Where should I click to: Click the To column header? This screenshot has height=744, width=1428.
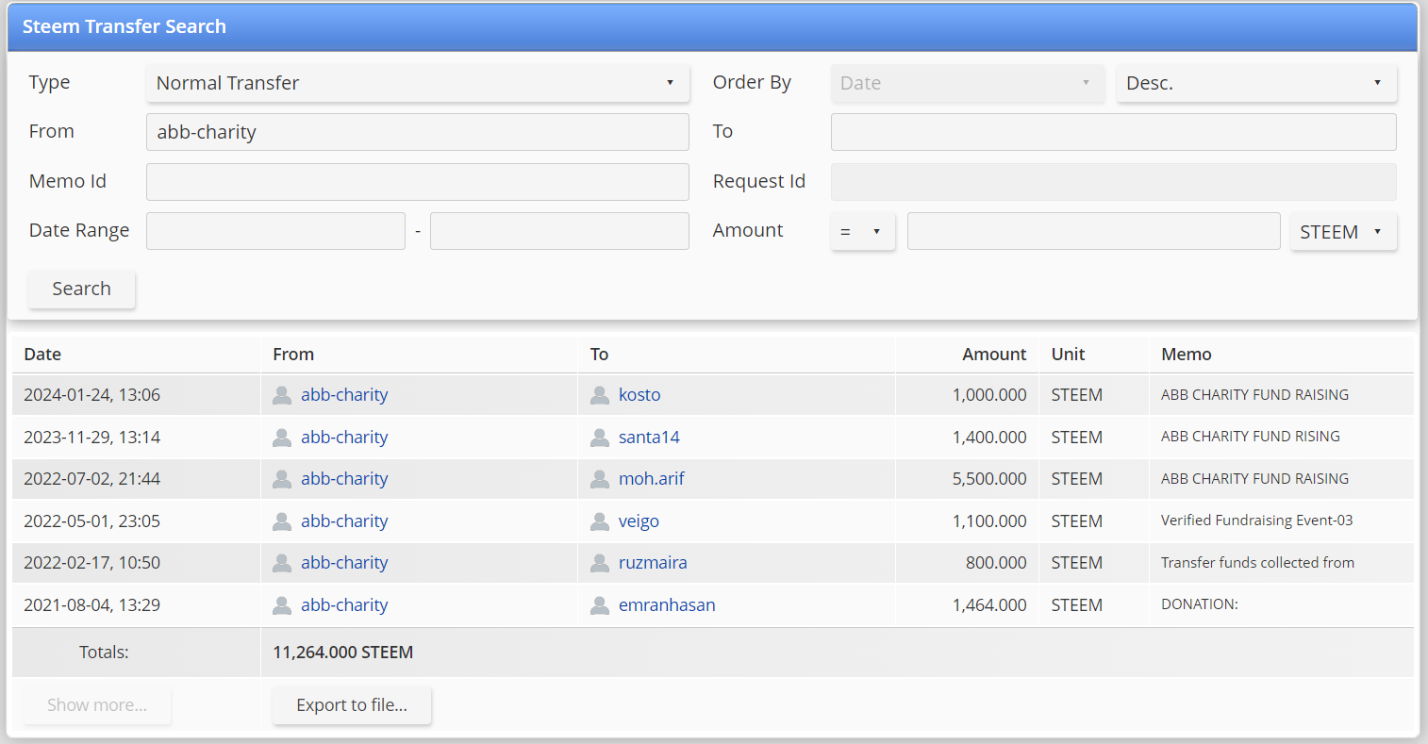(599, 355)
